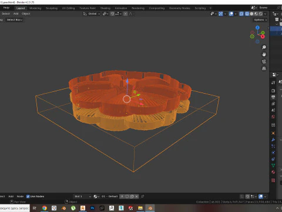This screenshot has width=282, height=212.
Task: Switch to the Sculpting workspace tab
Action: point(52,8)
